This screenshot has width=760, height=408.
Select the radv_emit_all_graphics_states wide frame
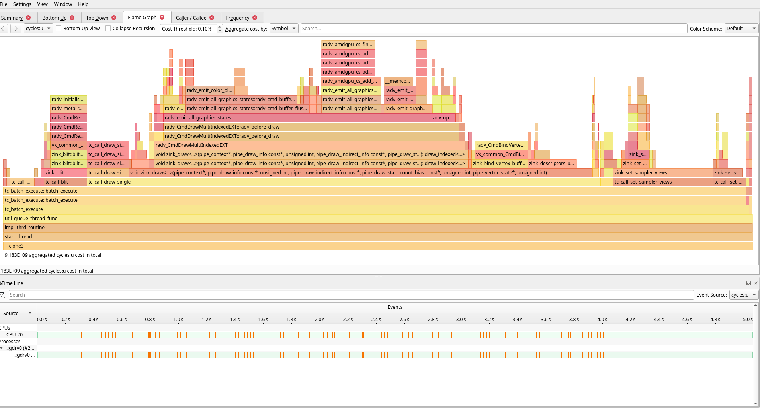297,118
